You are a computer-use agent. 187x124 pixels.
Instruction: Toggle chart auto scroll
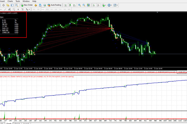coord(94,5)
